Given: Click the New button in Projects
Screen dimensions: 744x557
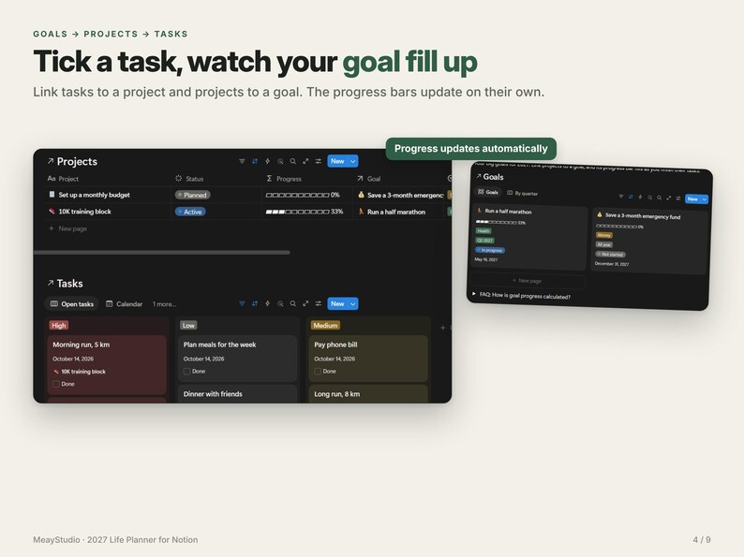Looking at the screenshot, I should click(338, 161).
